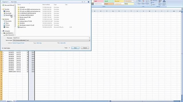This screenshot has height=102, width=183.
Task: Click the import-1 sheet tab
Action: (9, 101)
